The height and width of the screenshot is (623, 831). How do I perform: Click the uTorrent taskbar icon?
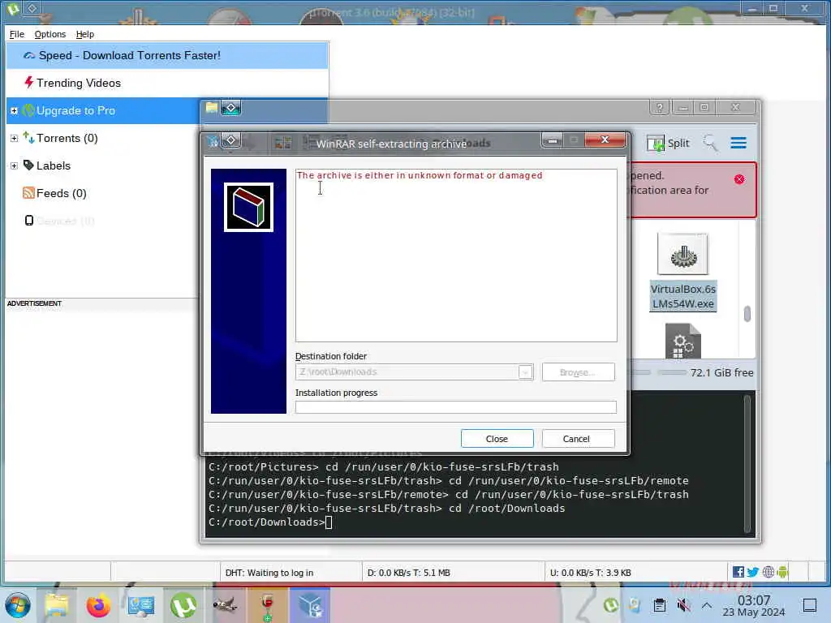(183, 605)
